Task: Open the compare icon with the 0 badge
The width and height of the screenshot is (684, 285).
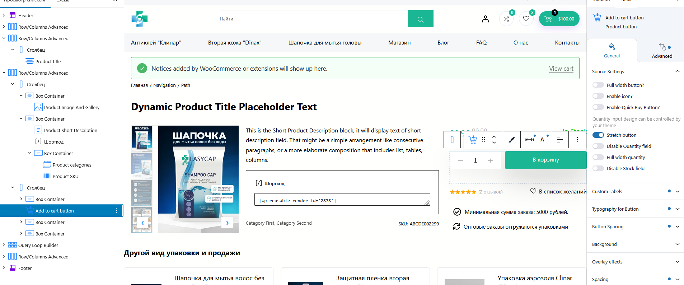Action: pos(506,19)
